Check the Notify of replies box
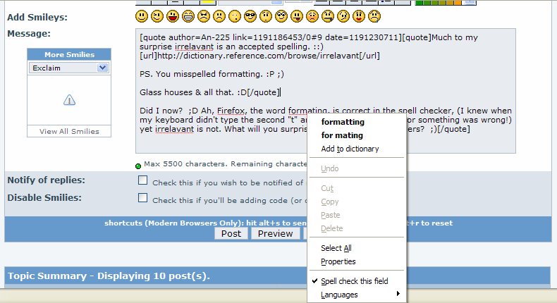Image resolution: width=557 pixels, height=303 pixels. click(x=143, y=180)
